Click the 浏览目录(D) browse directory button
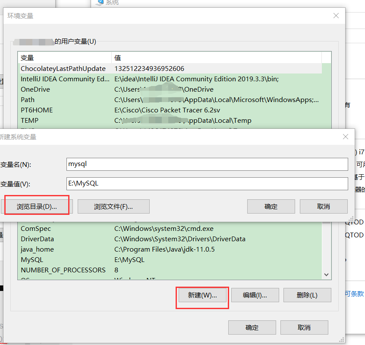This screenshot has width=365, height=345. pyautogui.click(x=37, y=206)
